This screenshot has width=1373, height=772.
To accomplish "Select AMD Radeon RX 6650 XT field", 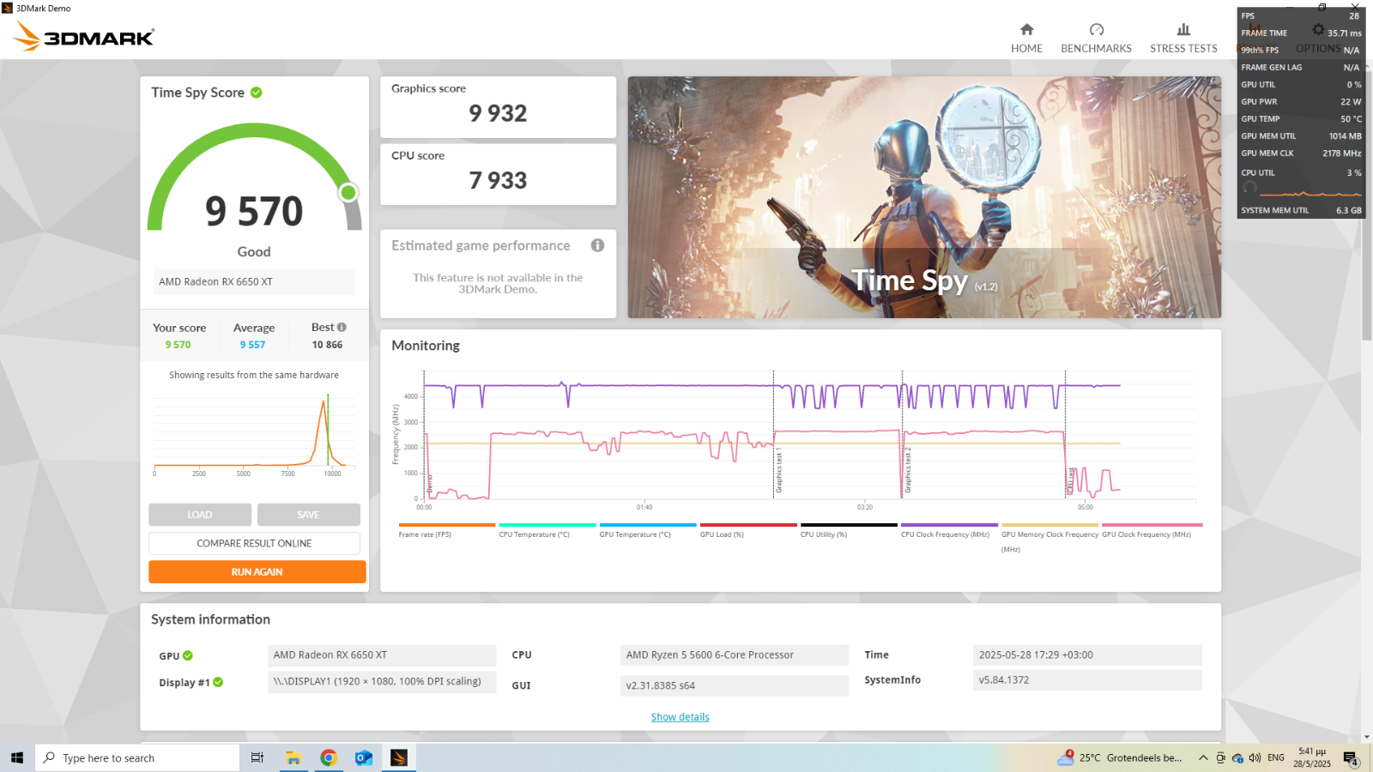I will [254, 281].
